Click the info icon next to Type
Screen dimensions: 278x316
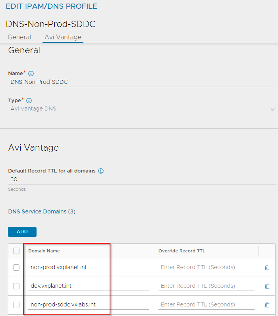tap(29, 100)
